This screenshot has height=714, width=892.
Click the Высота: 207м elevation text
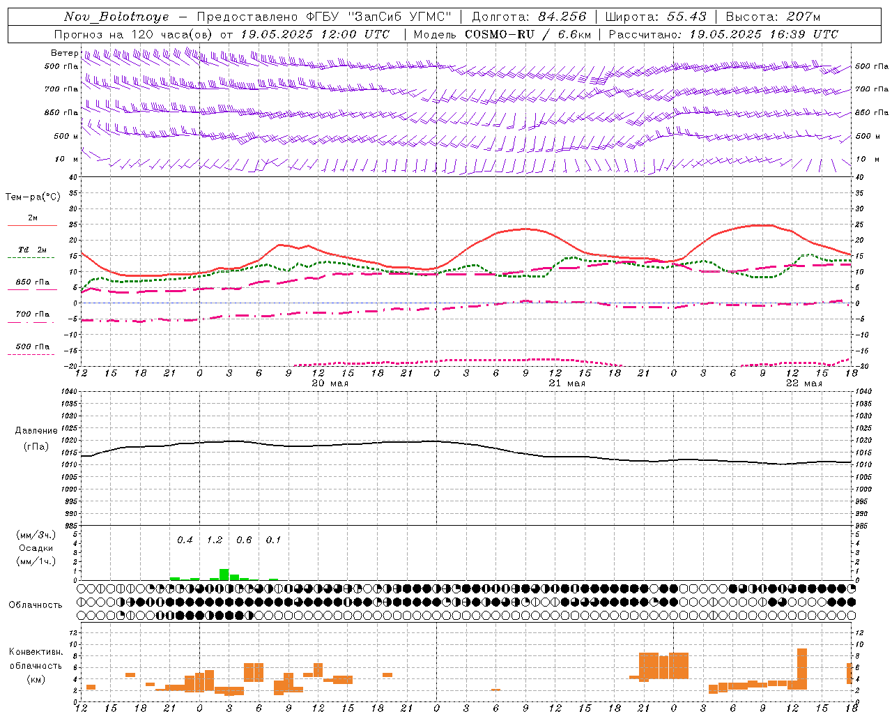pos(773,17)
